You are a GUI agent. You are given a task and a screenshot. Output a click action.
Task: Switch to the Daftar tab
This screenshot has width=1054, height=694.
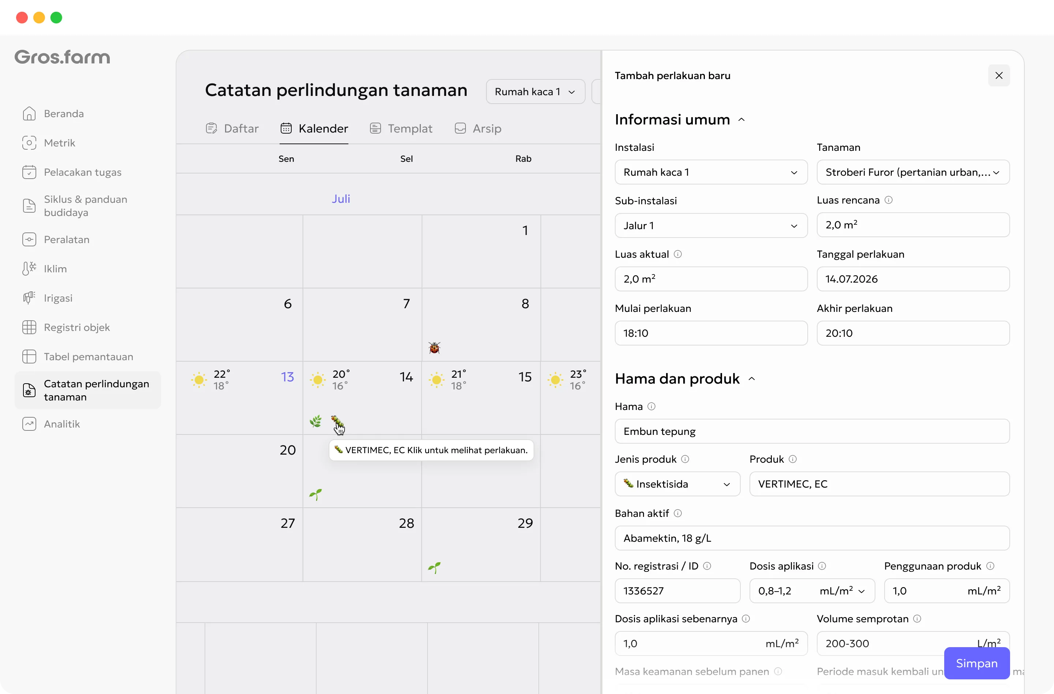click(x=232, y=128)
